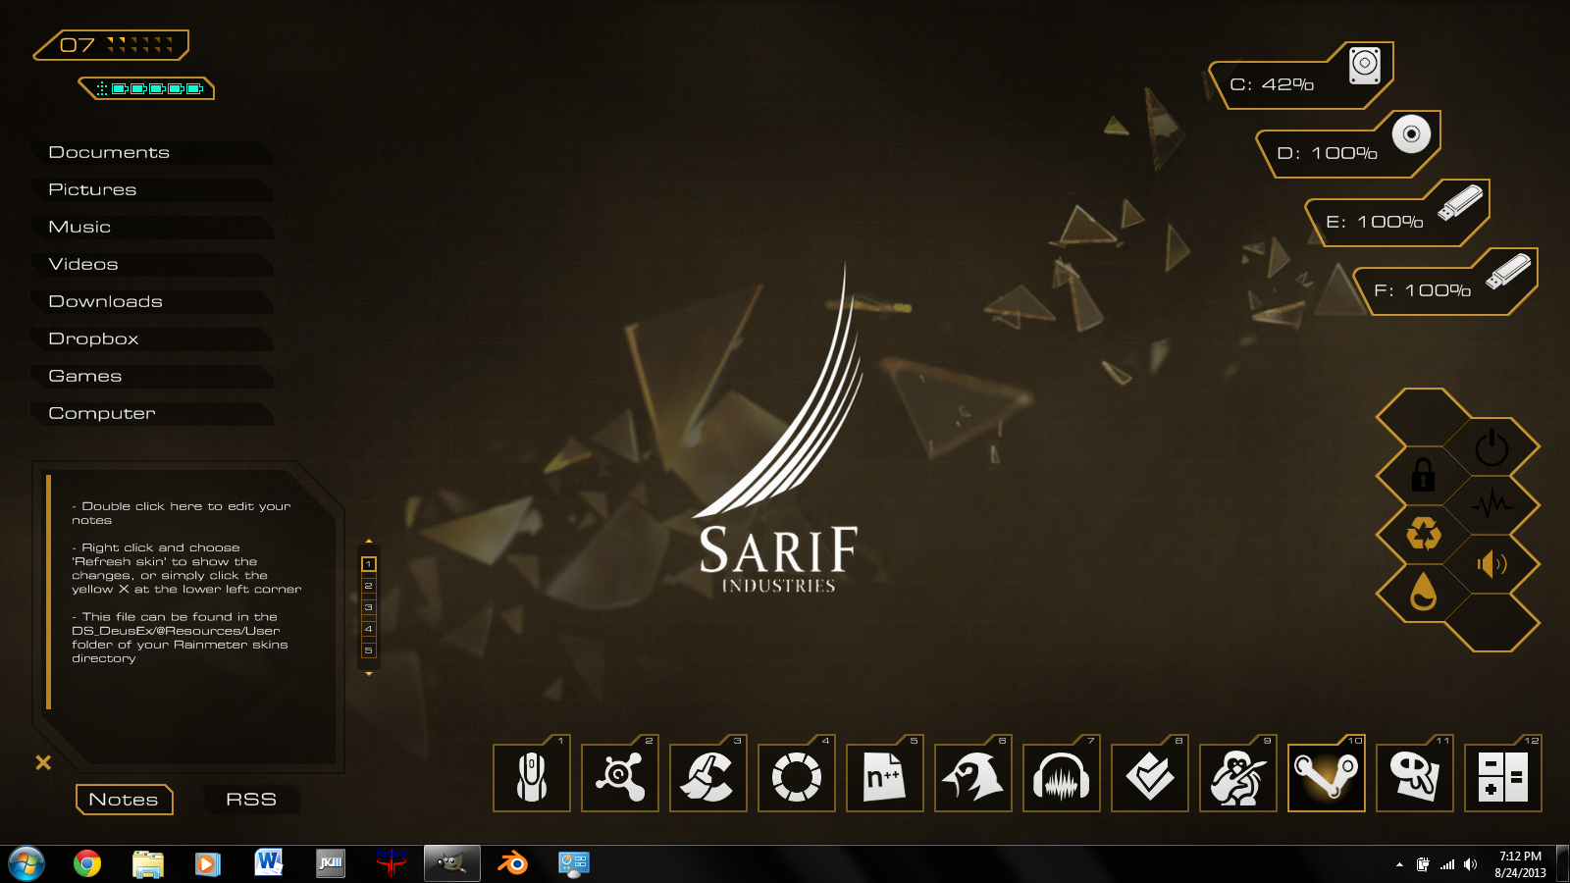Launch the headphones audio app numbered 7

(1062, 777)
